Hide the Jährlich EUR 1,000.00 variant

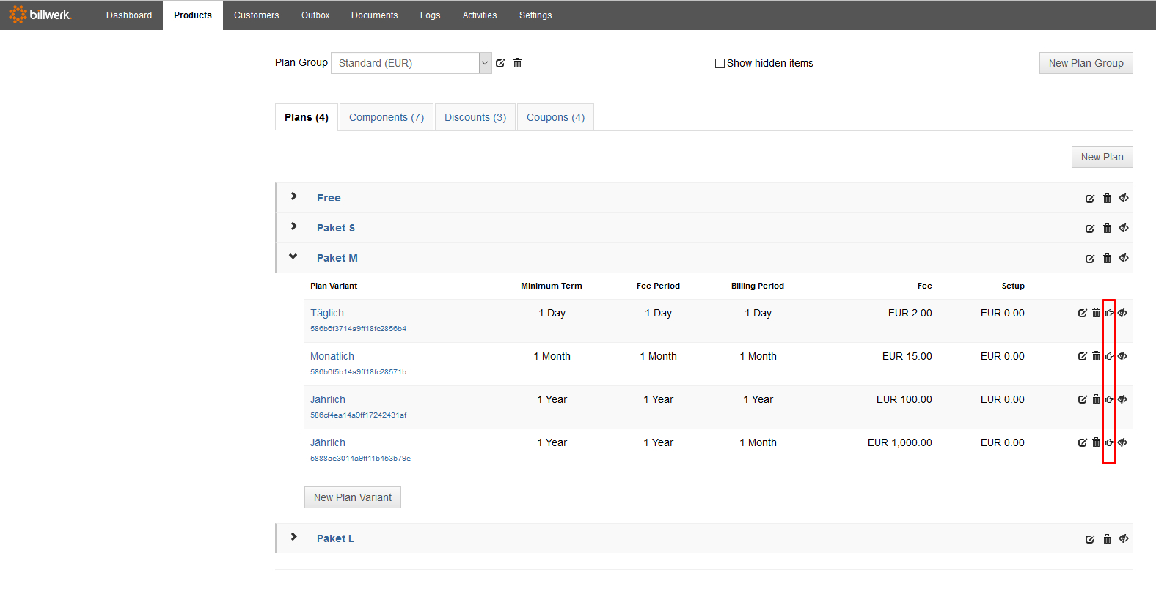pos(1122,442)
